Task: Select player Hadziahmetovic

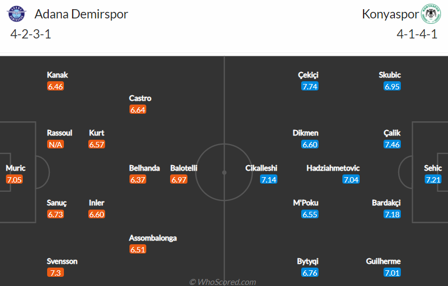Action: pos(333,168)
